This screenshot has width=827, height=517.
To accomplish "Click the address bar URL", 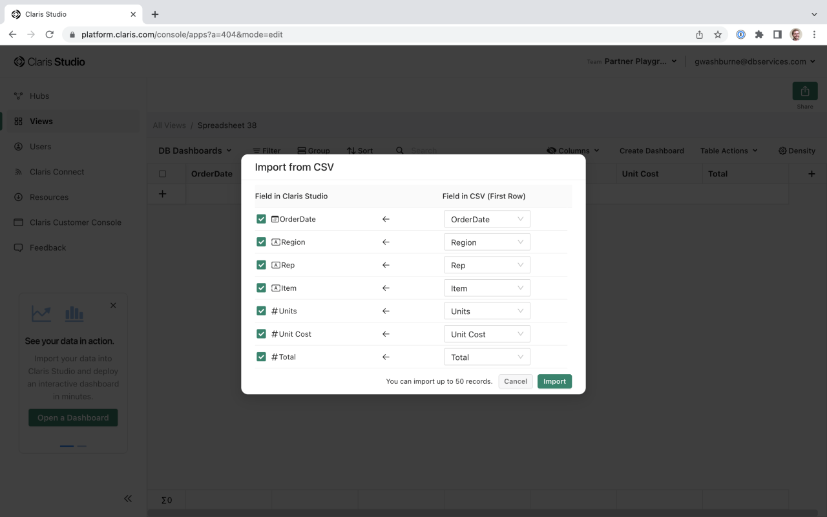I will point(182,35).
